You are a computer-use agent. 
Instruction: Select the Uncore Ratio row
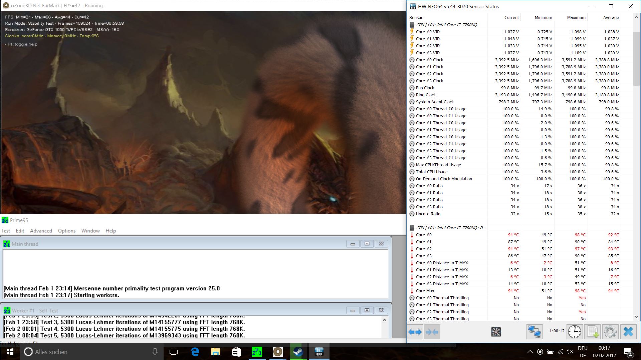coord(520,214)
